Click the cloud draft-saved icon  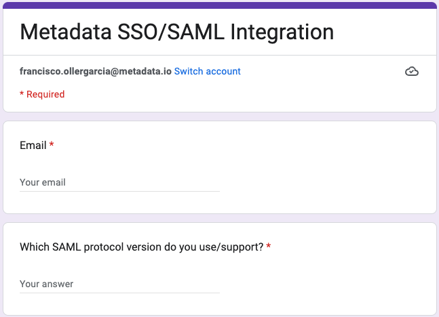[x=411, y=71]
